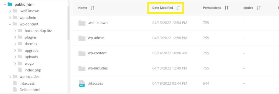Select the blue public_html folder icon

[x=10, y=4]
